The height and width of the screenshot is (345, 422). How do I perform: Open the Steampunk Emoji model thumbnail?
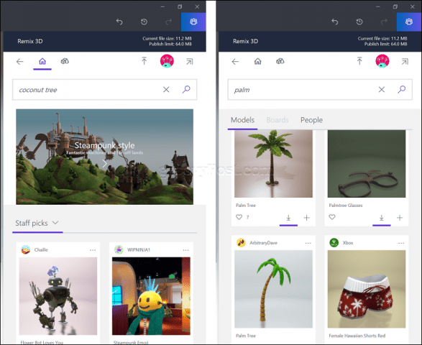pyautogui.click(x=151, y=296)
